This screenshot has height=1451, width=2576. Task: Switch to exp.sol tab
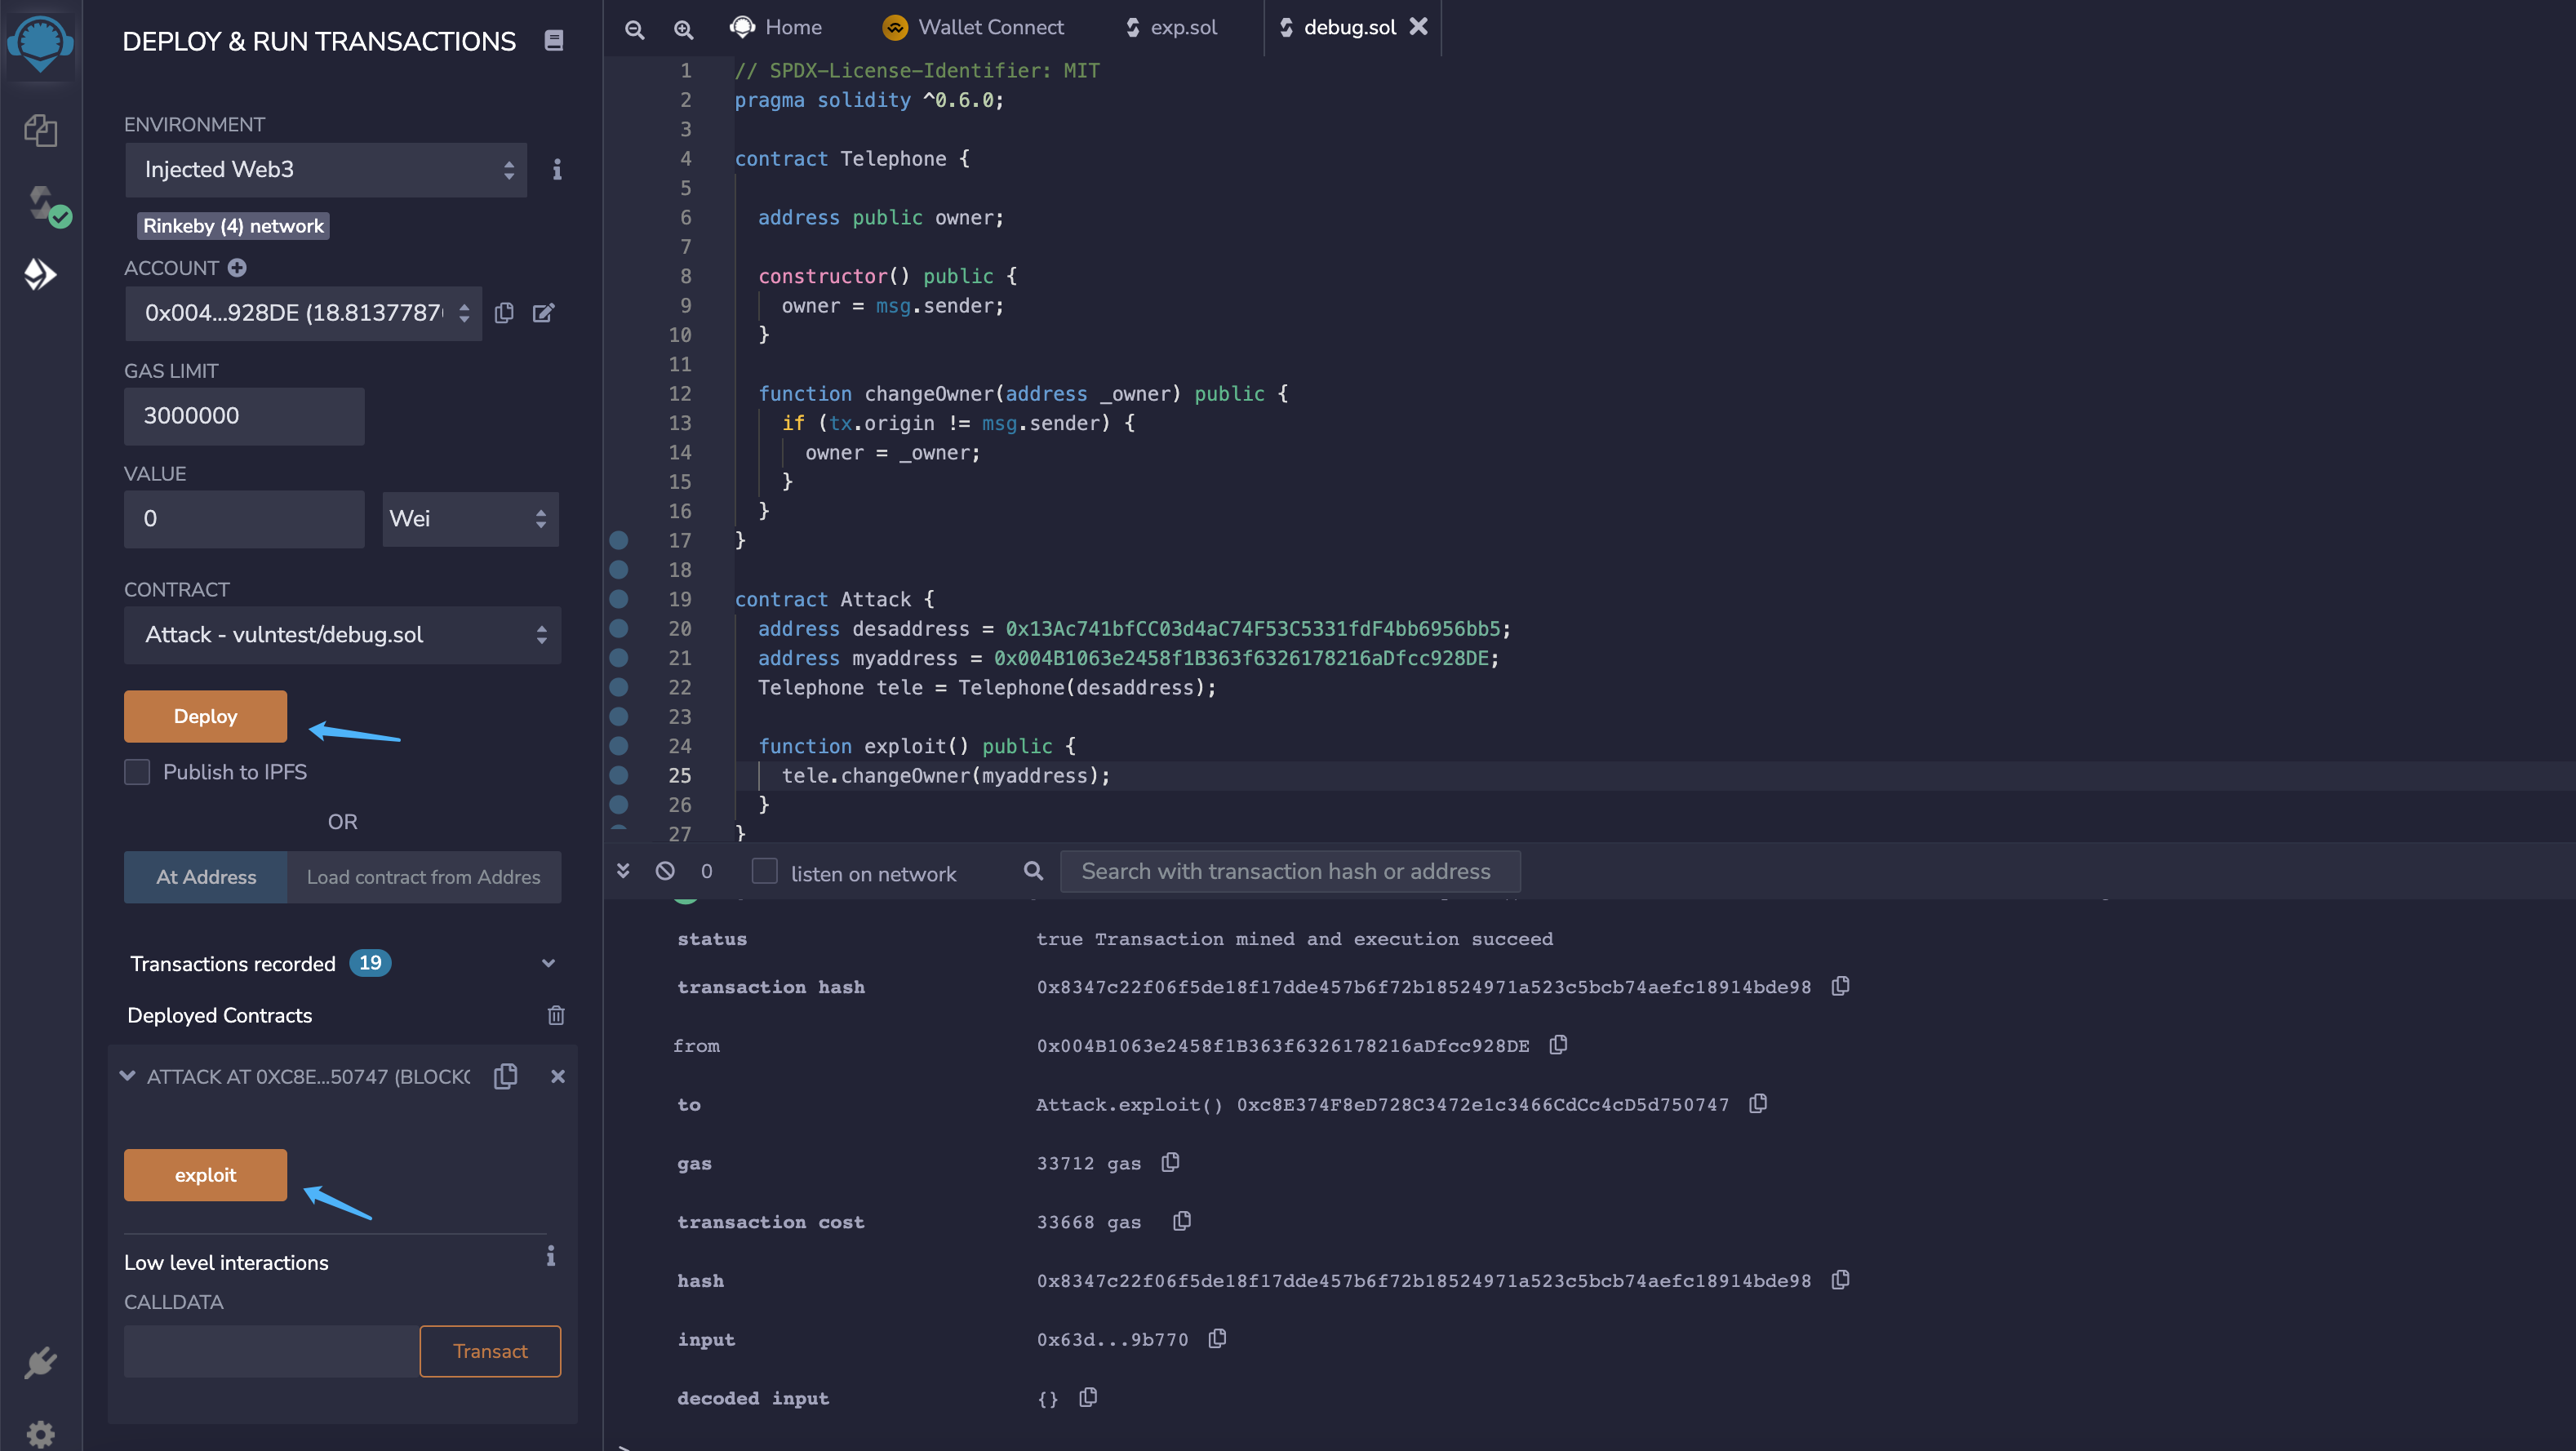(1171, 28)
